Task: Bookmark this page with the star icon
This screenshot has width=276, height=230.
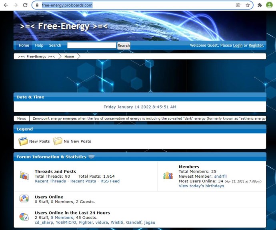Action: point(248,5)
